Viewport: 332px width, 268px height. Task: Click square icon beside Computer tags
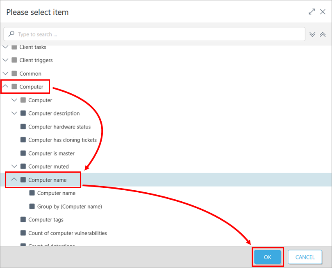point(23,220)
